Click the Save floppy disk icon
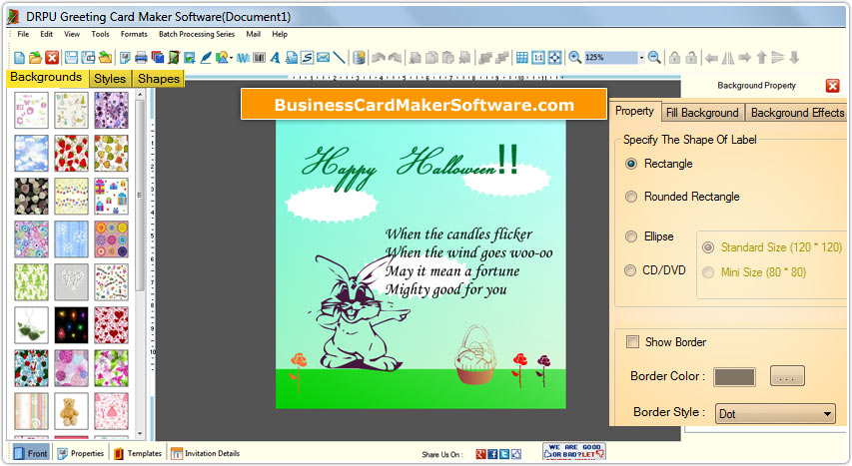The width and height of the screenshot is (852, 466). click(71, 58)
